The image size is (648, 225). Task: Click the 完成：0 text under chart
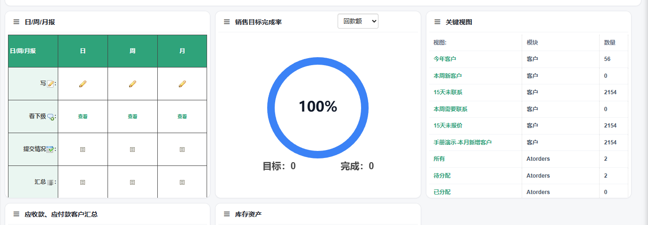pos(357,166)
